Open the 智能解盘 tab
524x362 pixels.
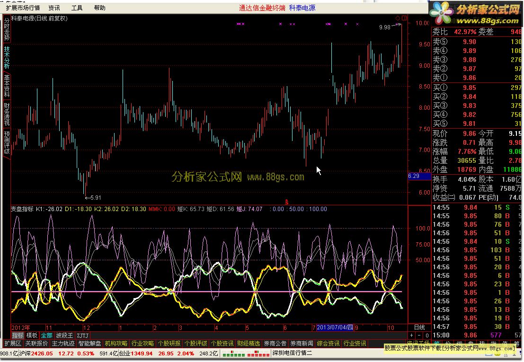tap(89, 343)
